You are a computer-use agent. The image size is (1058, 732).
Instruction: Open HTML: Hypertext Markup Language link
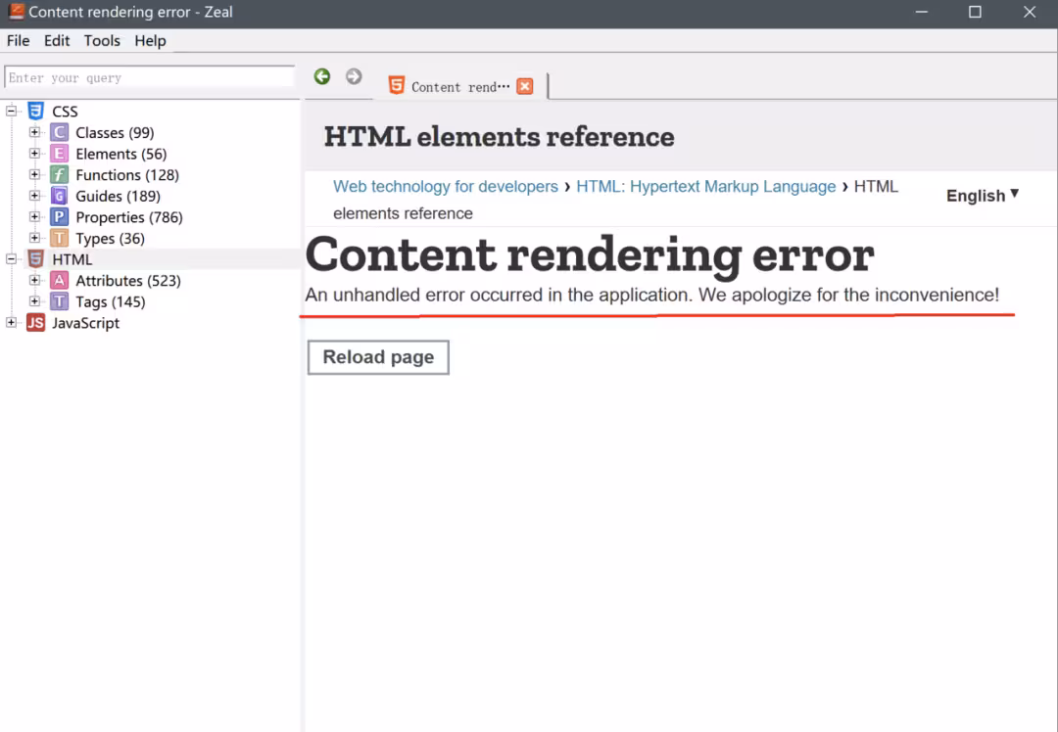[x=705, y=186]
